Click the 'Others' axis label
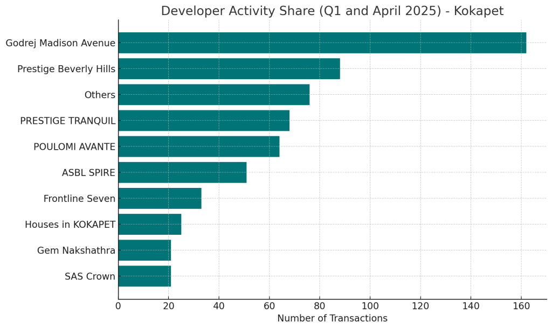The image size is (552, 329). (100, 95)
